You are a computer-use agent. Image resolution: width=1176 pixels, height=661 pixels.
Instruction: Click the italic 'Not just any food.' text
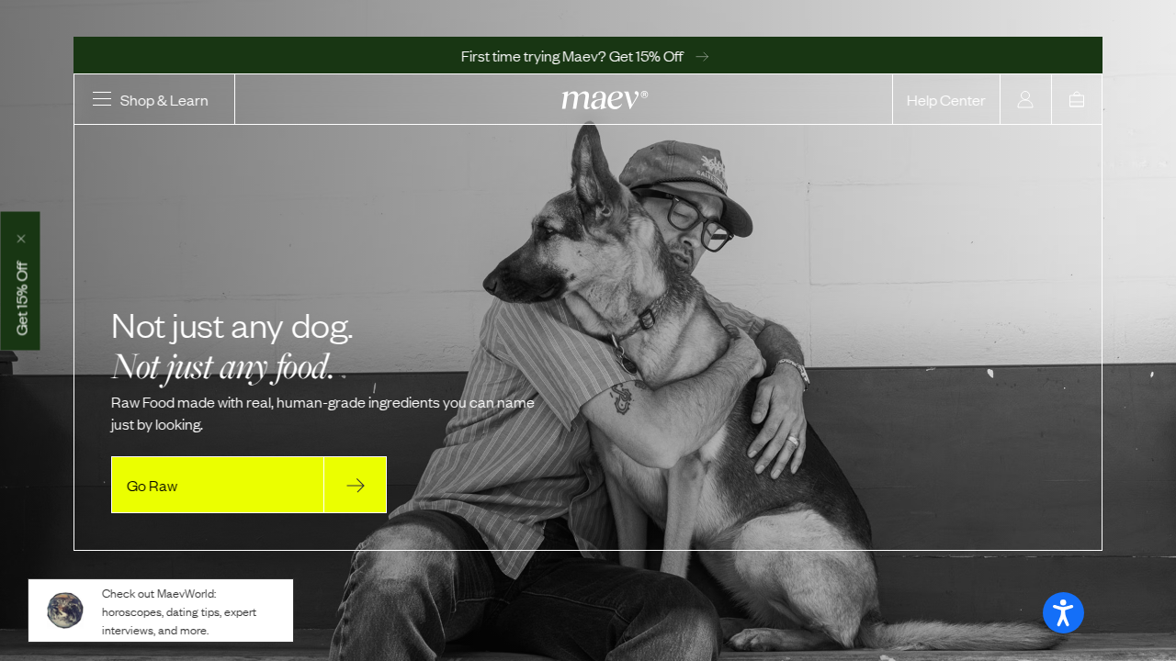click(x=222, y=366)
